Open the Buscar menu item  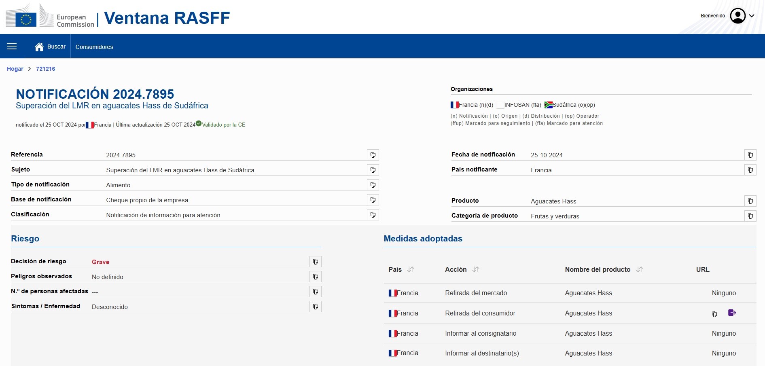(x=56, y=47)
